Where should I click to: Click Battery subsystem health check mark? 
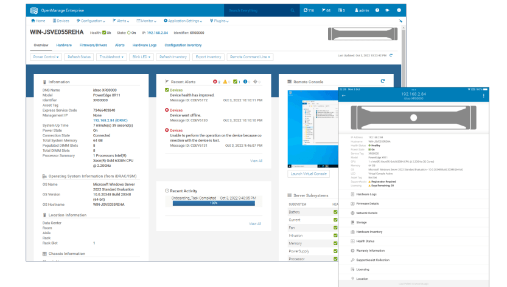(335, 212)
